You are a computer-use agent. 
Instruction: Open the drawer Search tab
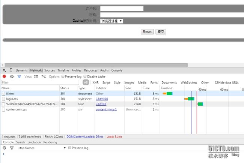21,142
